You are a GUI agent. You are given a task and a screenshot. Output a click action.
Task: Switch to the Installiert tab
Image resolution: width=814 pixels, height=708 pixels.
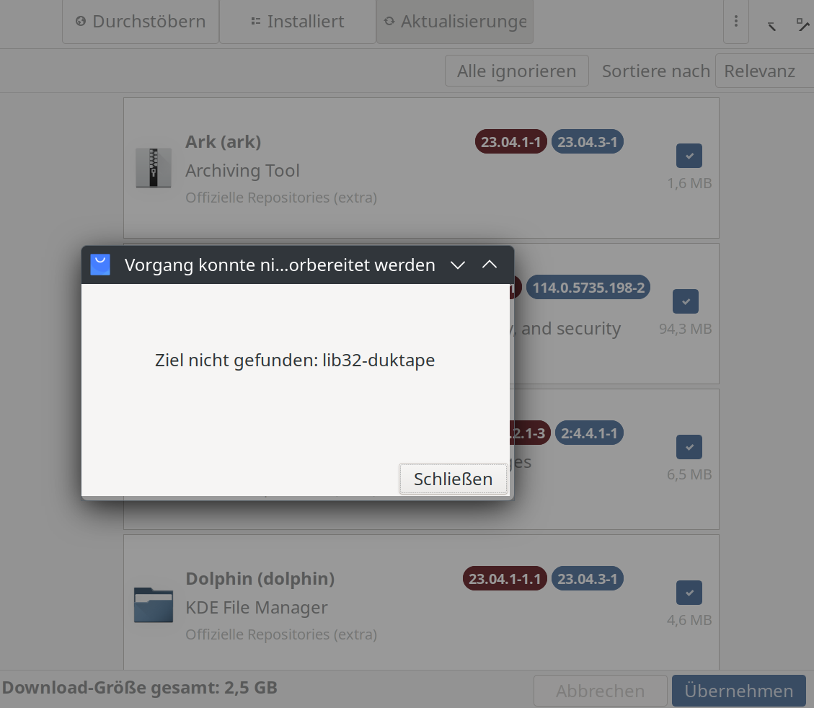pyautogui.click(x=297, y=22)
